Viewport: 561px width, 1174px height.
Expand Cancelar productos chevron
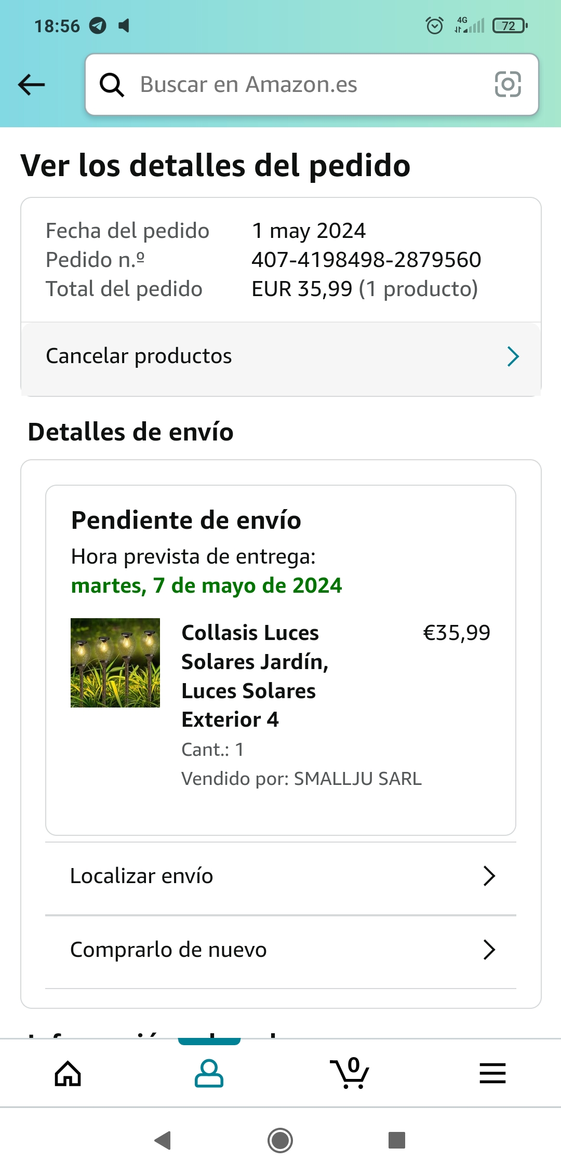click(x=513, y=356)
